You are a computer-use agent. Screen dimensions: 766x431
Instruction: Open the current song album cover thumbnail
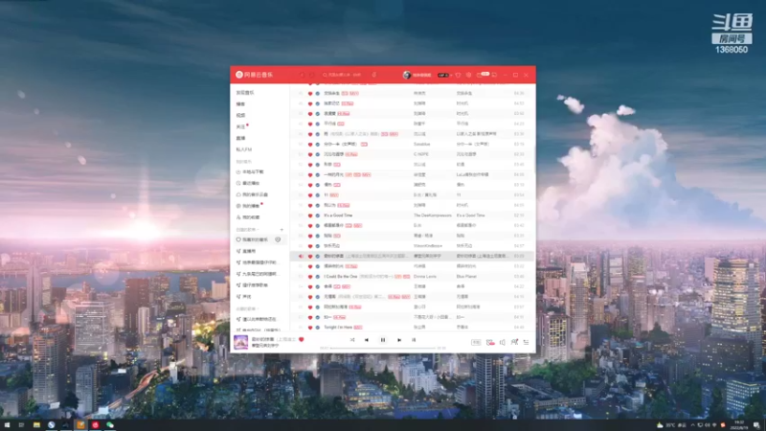[241, 342]
